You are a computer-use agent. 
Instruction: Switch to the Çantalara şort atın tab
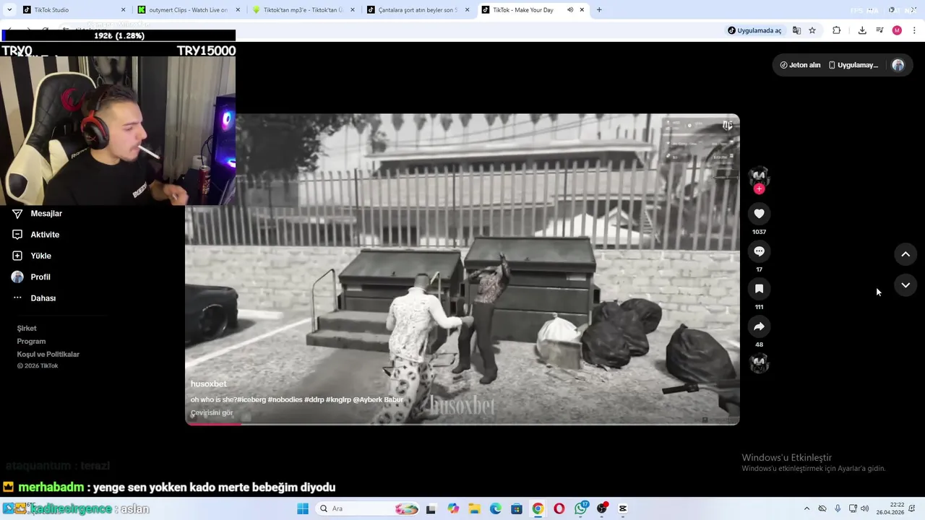click(x=418, y=10)
